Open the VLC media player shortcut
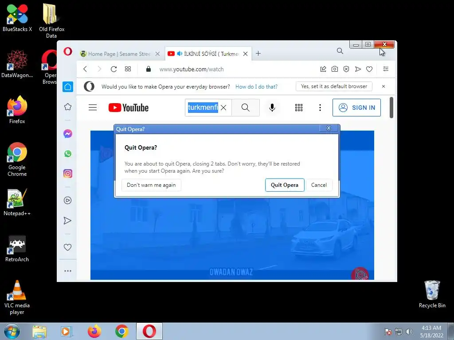The height and width of the screenshot is (340, 454). click(17, 297)
